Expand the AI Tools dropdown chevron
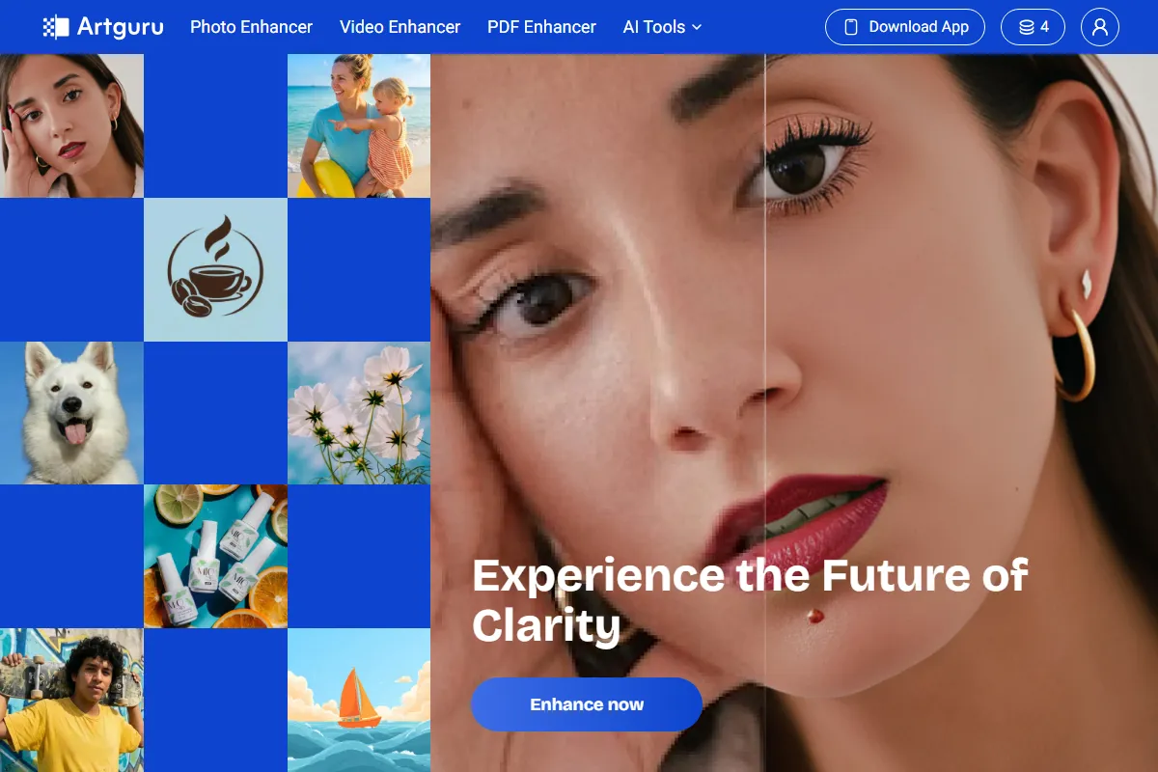Screen dimensions: 1158x772 tap(697, 27)
